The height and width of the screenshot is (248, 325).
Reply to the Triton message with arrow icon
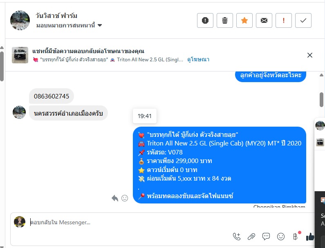tap(115, 198)
